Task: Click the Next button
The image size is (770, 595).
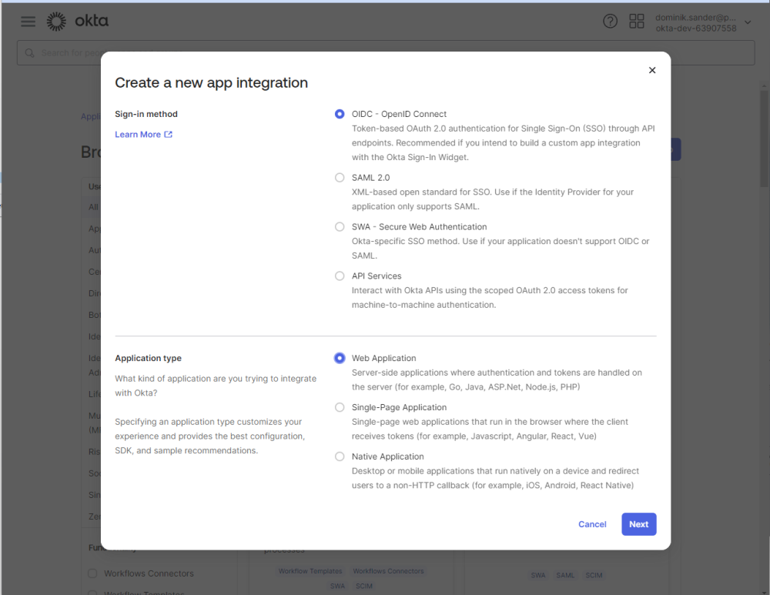Action: [638, 524]
